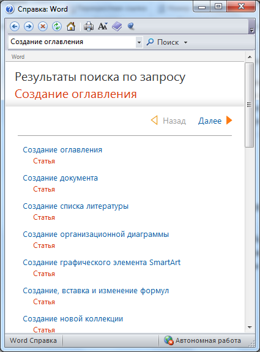
Task: Show the table of contents book icon
Action: (x=117, y=26)
